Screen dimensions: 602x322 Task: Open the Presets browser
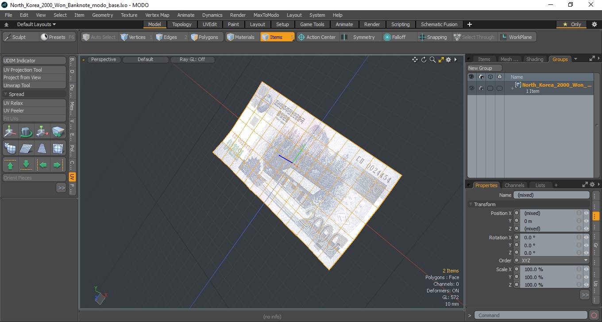[x=58, y=37]
